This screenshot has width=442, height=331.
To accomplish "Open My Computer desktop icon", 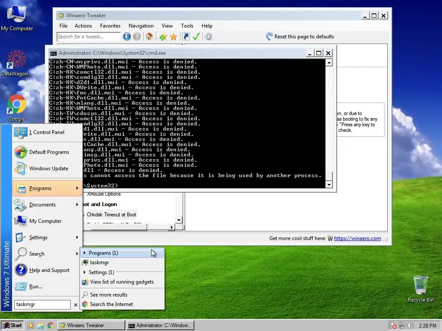I will (17, 17).
